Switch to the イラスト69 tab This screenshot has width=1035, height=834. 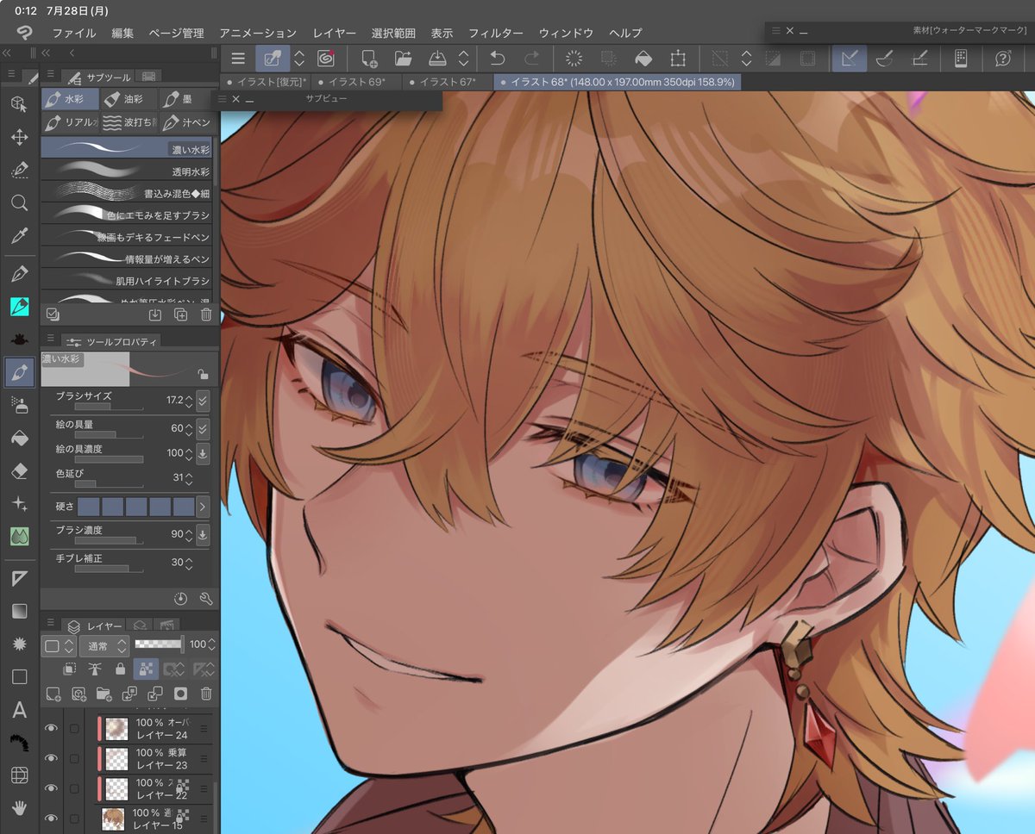click(x=355, y=81)
